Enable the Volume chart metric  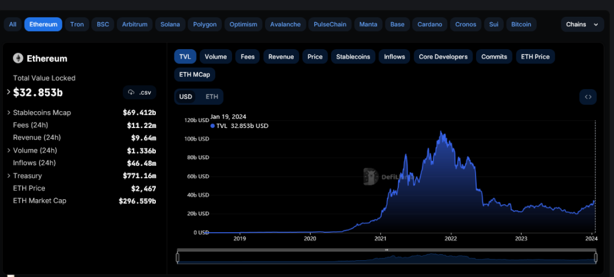coord(215,57)
